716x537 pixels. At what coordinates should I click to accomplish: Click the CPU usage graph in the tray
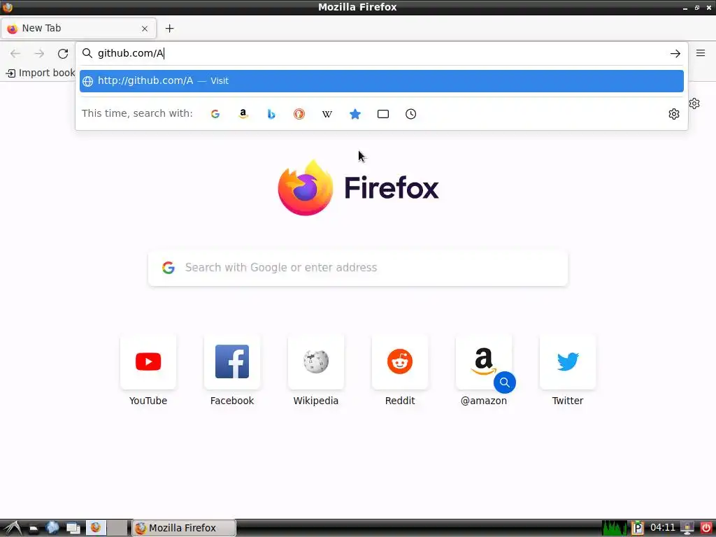tap(615, 528)
